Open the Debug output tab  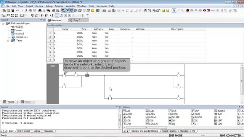[x=37, y=131]
